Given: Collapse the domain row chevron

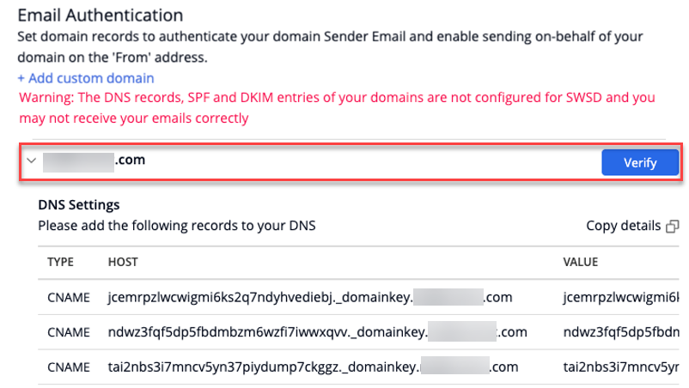Looking at the screenshot, I should point(31,161).
